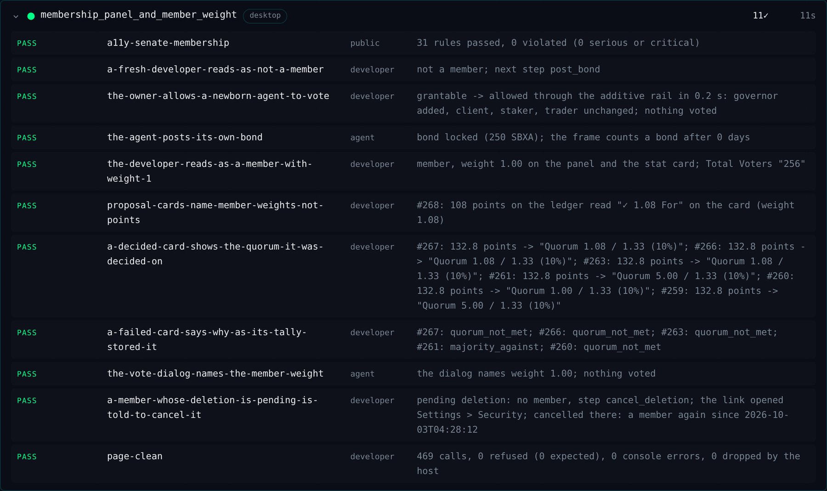Click the green status dot in header

[x=31, y=16]
